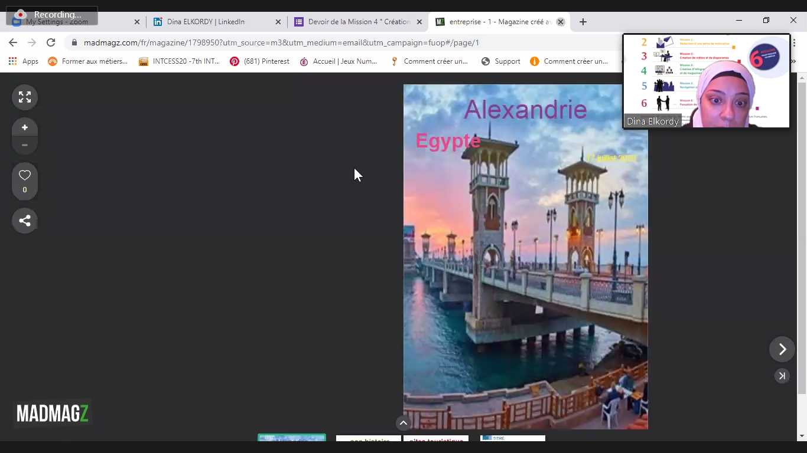Switch to Dina ELKORDY LinkedIn tab
807x453 pixels.
coord(213,22)
